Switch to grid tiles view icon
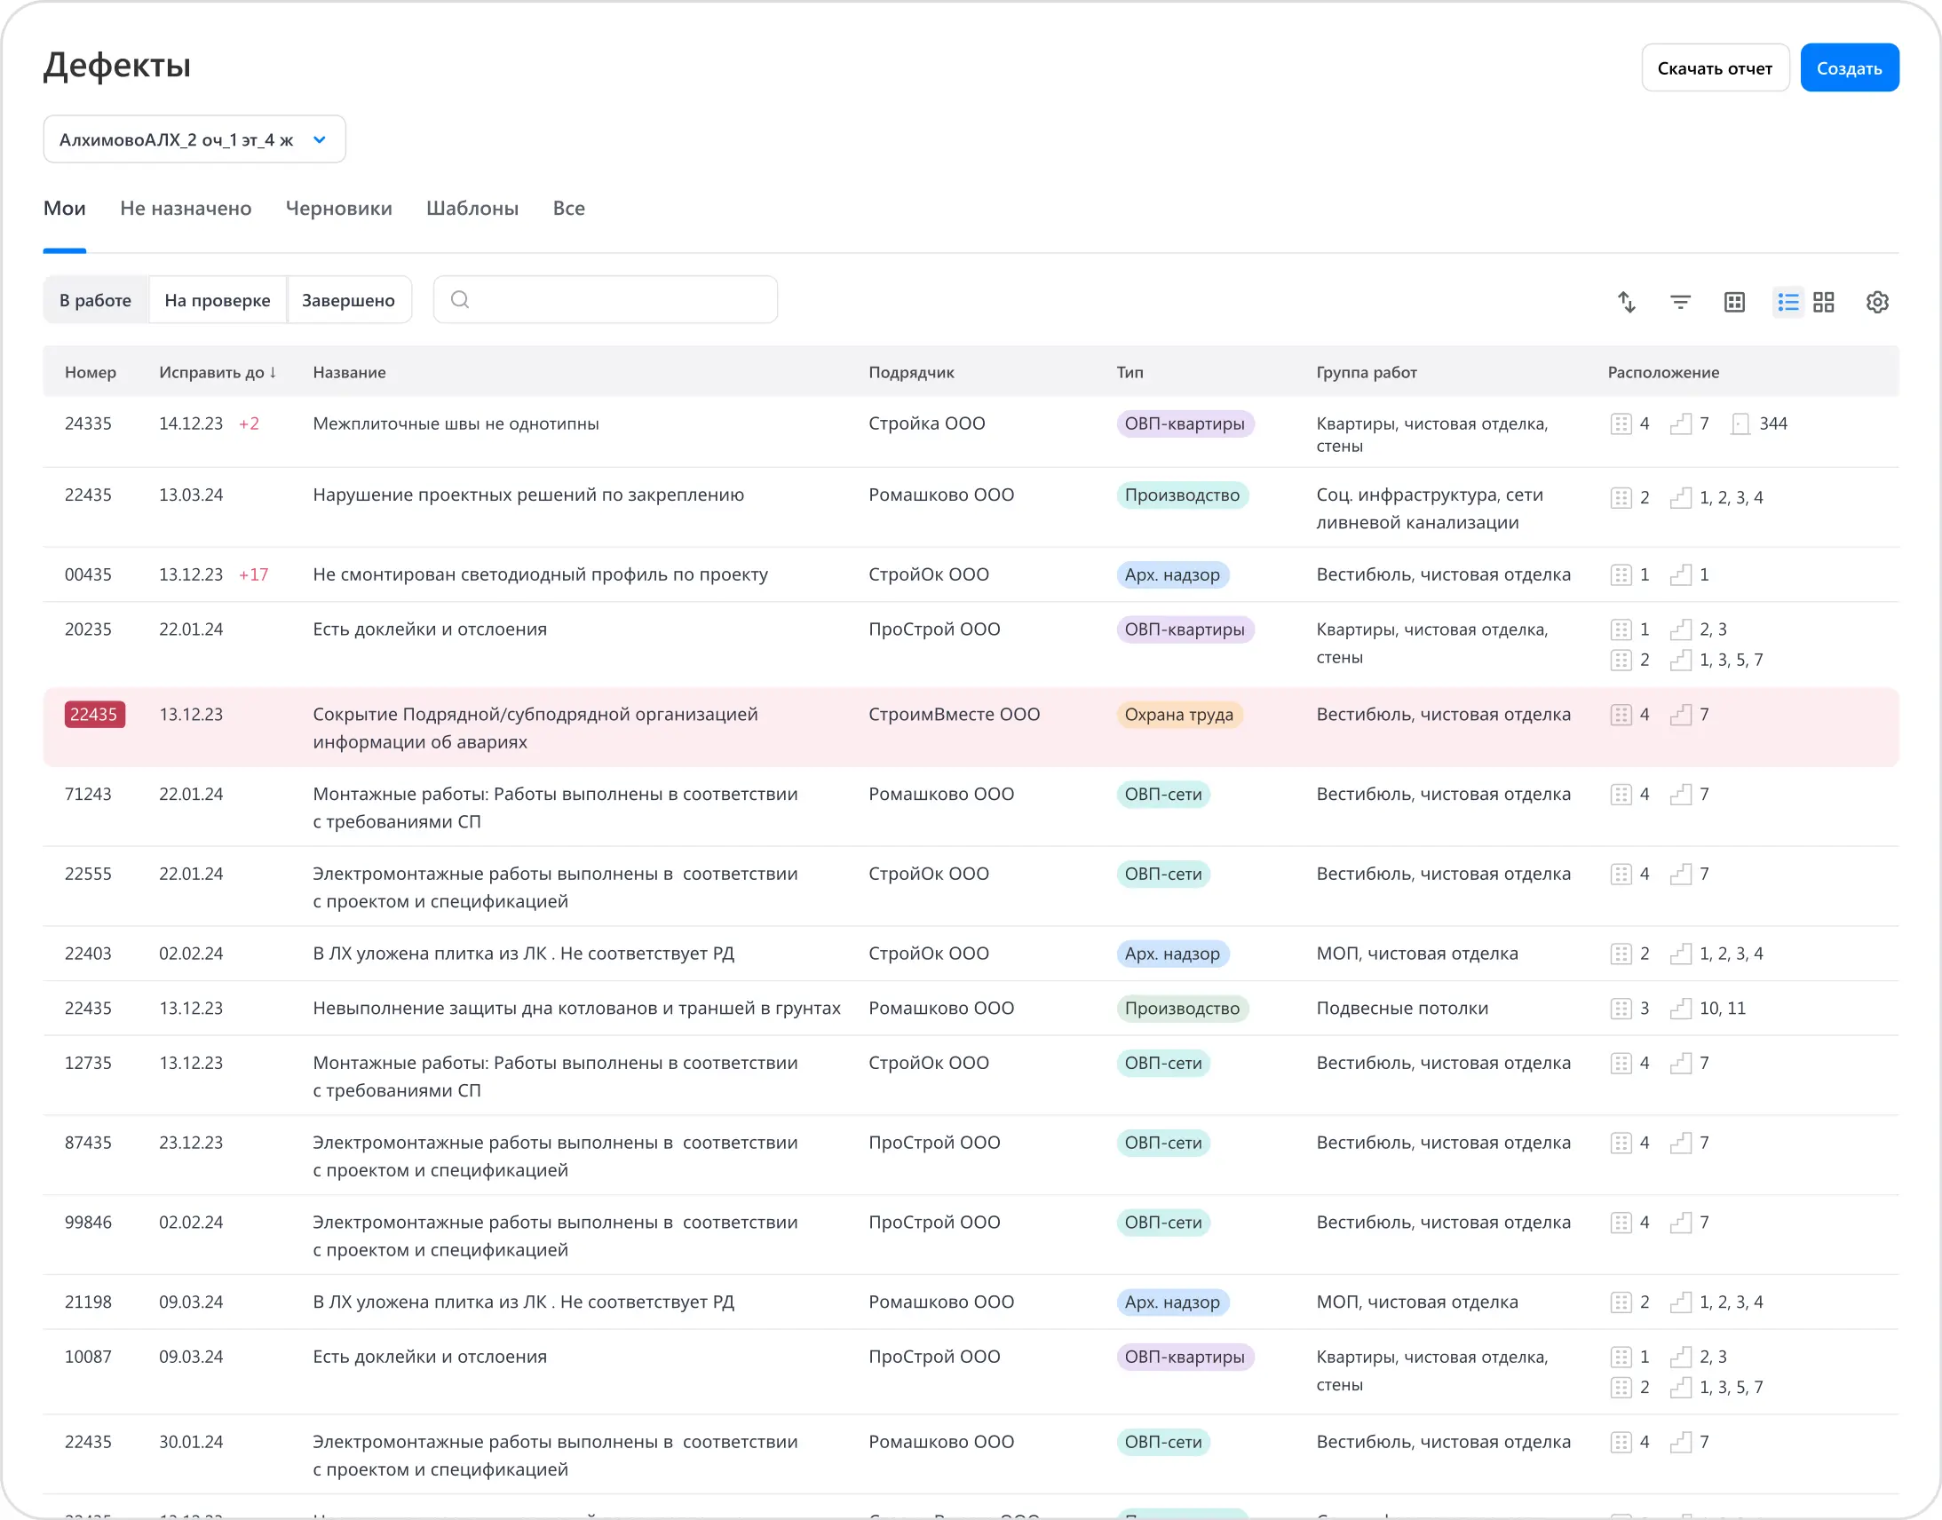 [x=1824, y=302]
